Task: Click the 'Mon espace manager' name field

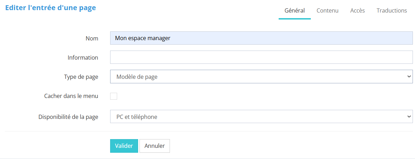Action: click(x=261, y=38)
